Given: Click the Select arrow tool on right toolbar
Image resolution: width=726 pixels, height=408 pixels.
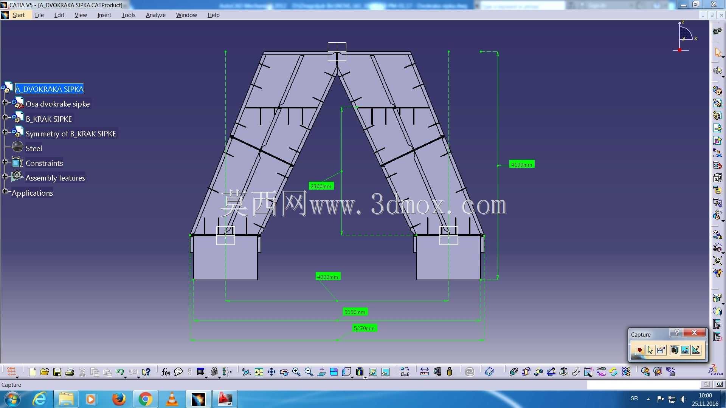Looking at the screenshot, I should click(717, 53).
